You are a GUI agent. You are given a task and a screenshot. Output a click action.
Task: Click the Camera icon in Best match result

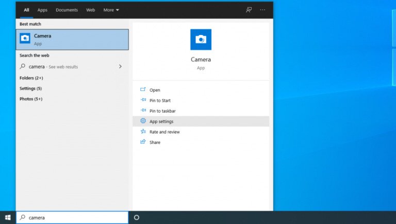[x=25, y=39]
